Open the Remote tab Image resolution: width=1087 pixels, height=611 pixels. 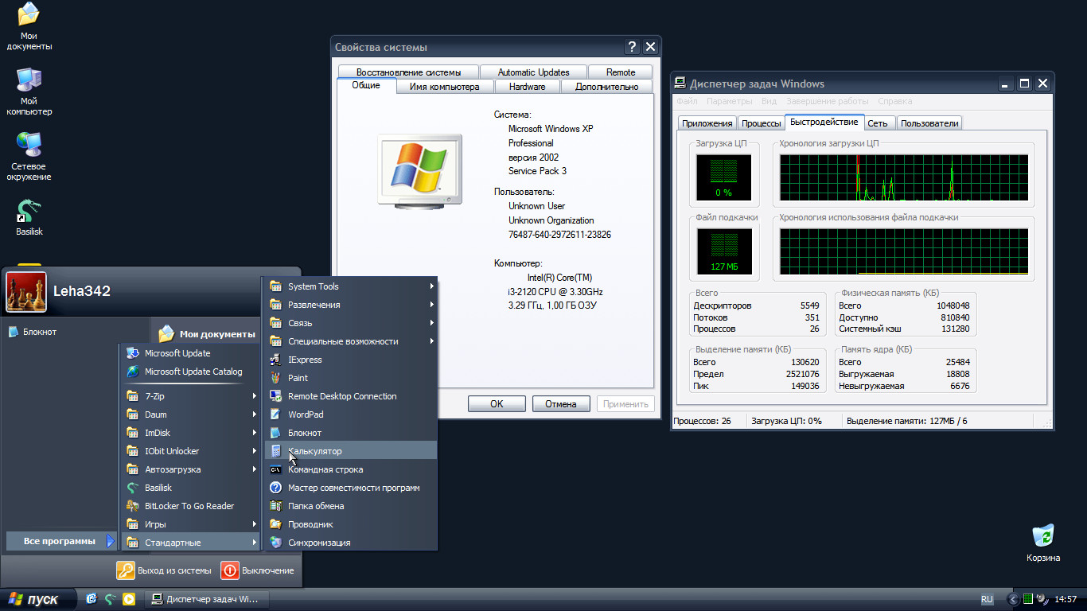tap(621, 72)
